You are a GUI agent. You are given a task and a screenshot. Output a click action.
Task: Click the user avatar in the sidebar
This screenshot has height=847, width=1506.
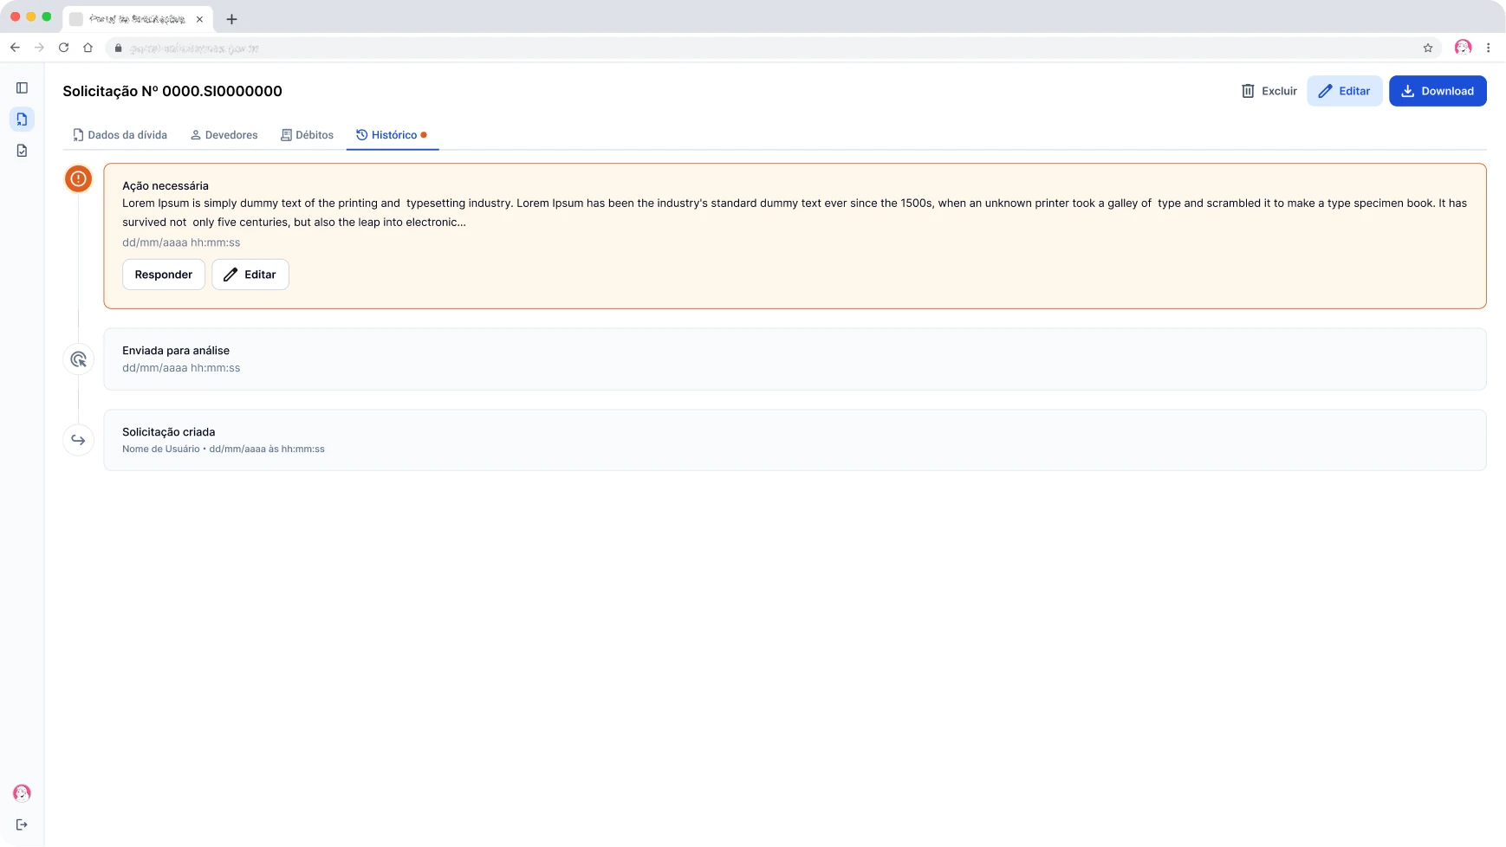(22, 792)
